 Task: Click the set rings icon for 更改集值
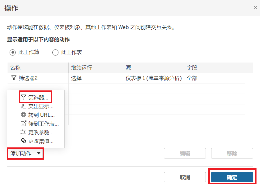[x=23, y=141]
